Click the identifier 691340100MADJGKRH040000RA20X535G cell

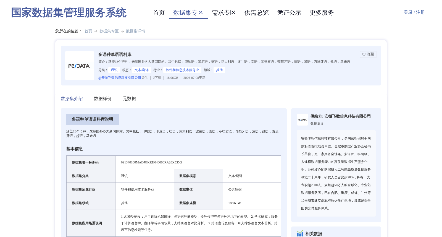click(x=198, y=162)
